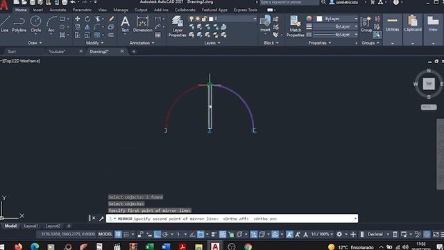Switch to the Youtube* drawing tab
This screenshot has width=444, height=250.
(57, 51)
